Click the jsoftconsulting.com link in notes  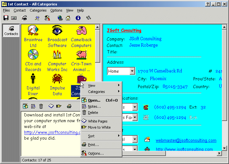pos(52,132)
